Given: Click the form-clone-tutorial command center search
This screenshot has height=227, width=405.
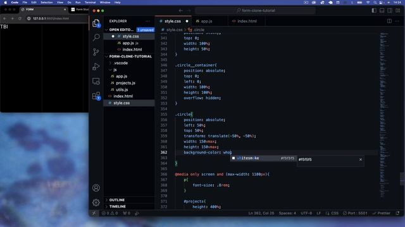Looking at the screenshot, I should click(255, 11).
